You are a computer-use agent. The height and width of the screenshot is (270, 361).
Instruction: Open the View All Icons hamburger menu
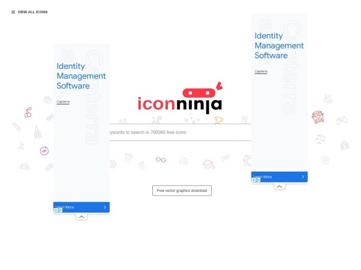pyautogui.click(x=29, y=12)
